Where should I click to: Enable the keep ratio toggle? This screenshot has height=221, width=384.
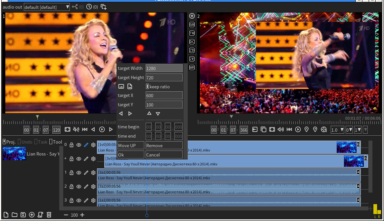(x=147, y=86)
